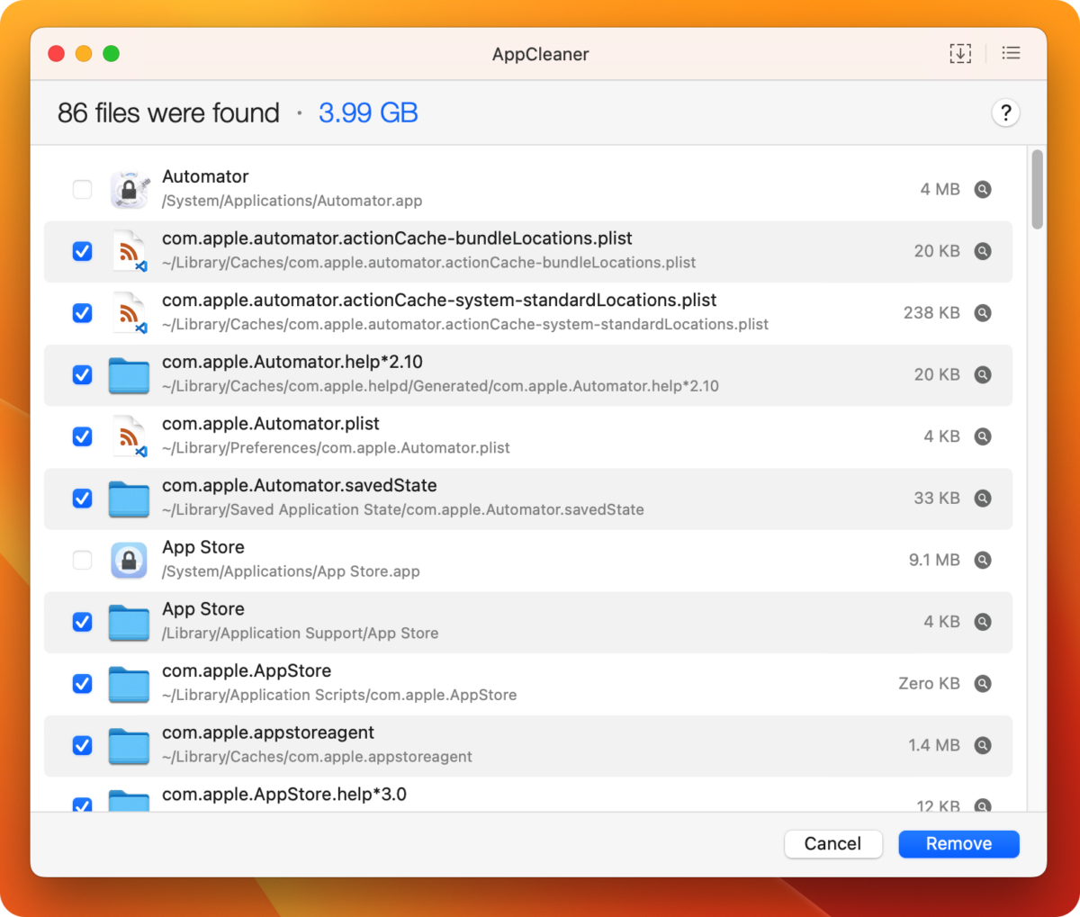Click the file icon for com.apple.Automator.plist

pyautogui.click(x=130, y=436)
